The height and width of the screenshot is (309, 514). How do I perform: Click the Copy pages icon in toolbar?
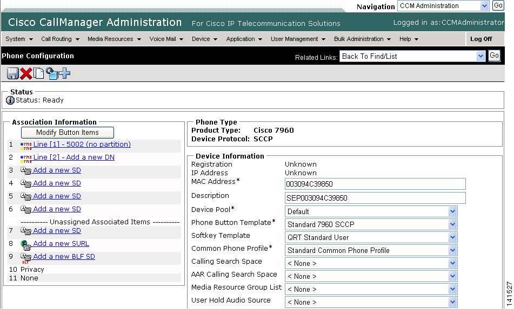click(39, 73)
